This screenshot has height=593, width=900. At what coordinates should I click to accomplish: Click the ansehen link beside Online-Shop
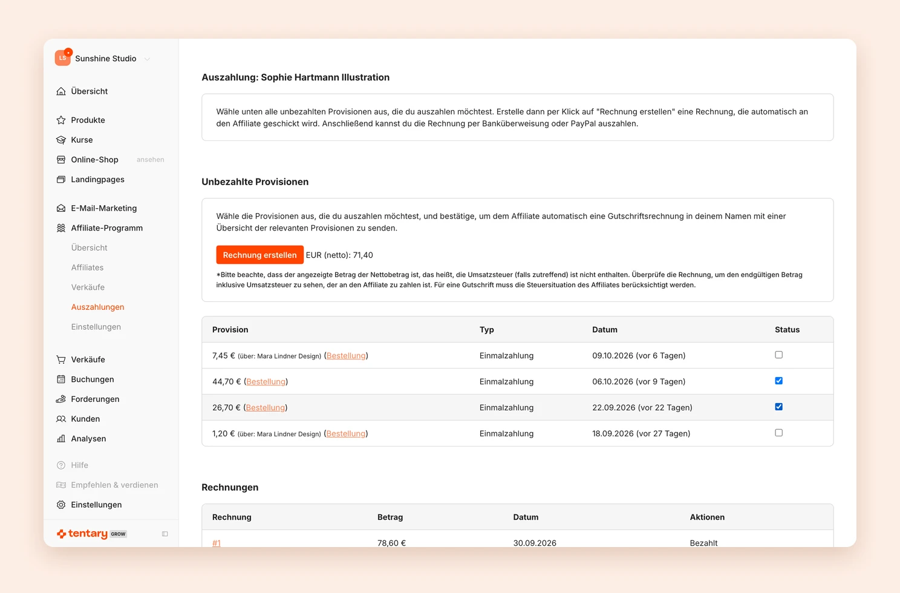click(151, 160)
